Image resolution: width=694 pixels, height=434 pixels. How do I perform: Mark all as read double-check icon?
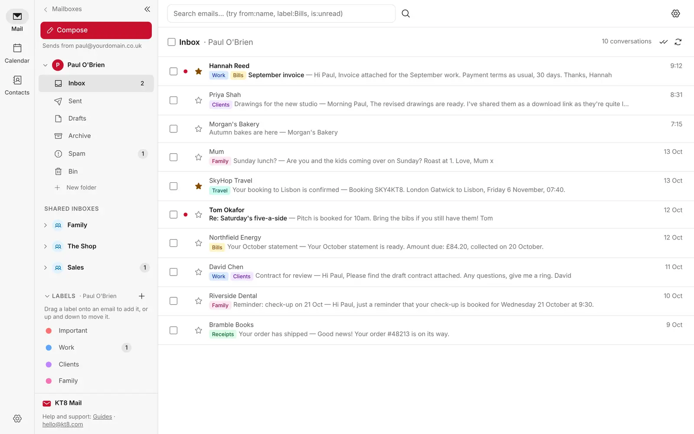coord(664,42)
